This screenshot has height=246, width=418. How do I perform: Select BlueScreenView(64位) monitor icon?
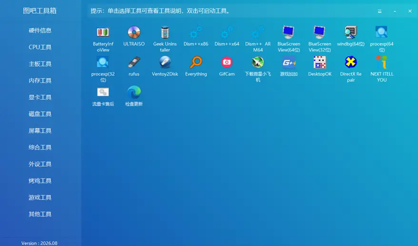pyautogui.click(x=289, y=32)
